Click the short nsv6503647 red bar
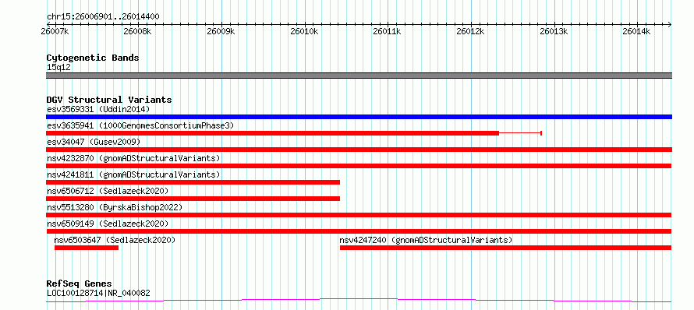 click(x=87, y=248)
